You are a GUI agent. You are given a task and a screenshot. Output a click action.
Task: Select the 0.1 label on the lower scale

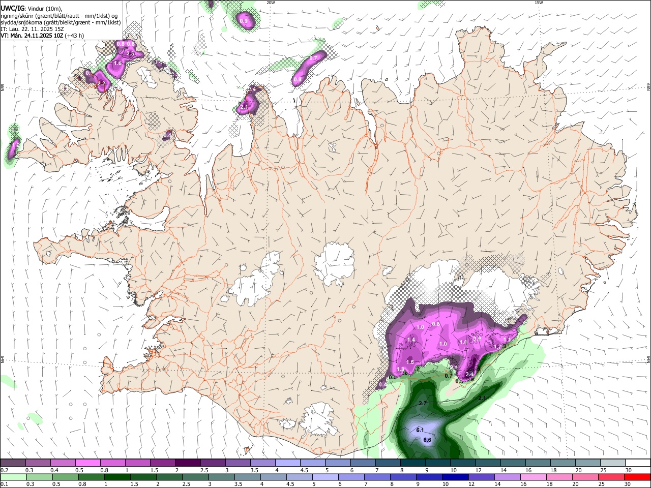[4, 484]
